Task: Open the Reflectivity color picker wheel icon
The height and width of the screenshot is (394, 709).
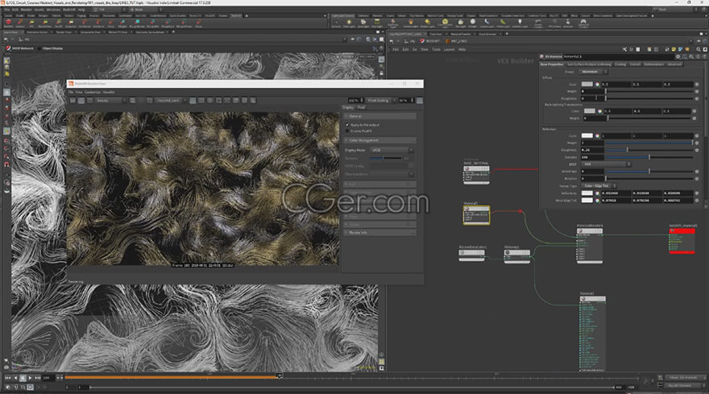Action: (597, 193)
